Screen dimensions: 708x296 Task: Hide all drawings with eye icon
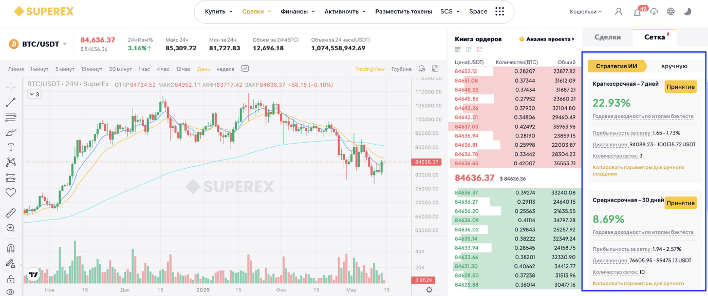(11, 292)
